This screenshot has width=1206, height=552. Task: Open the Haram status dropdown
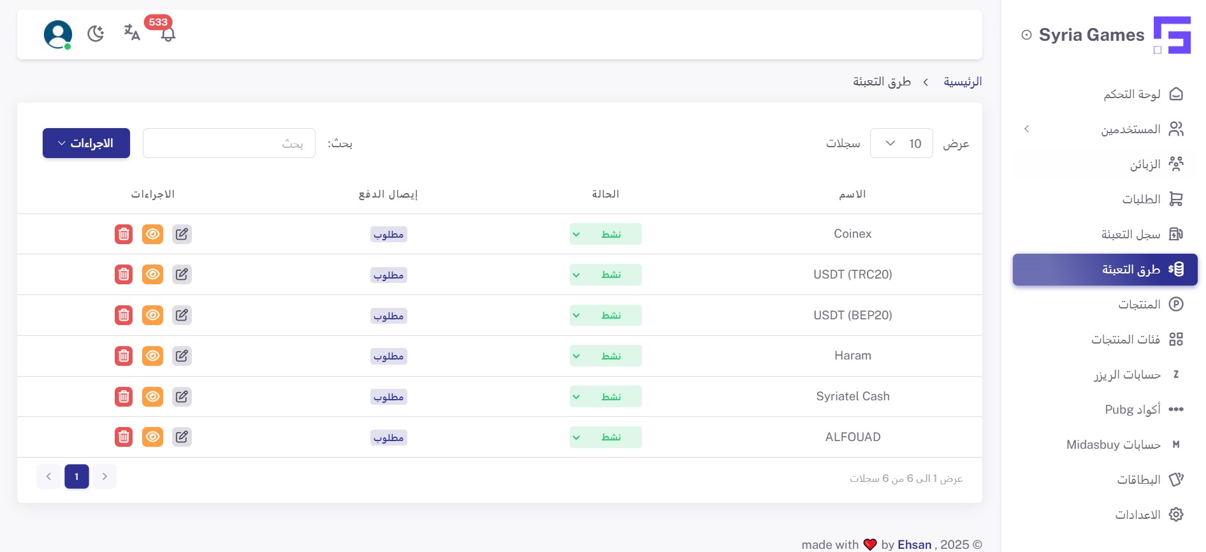[x=606, y=356]
